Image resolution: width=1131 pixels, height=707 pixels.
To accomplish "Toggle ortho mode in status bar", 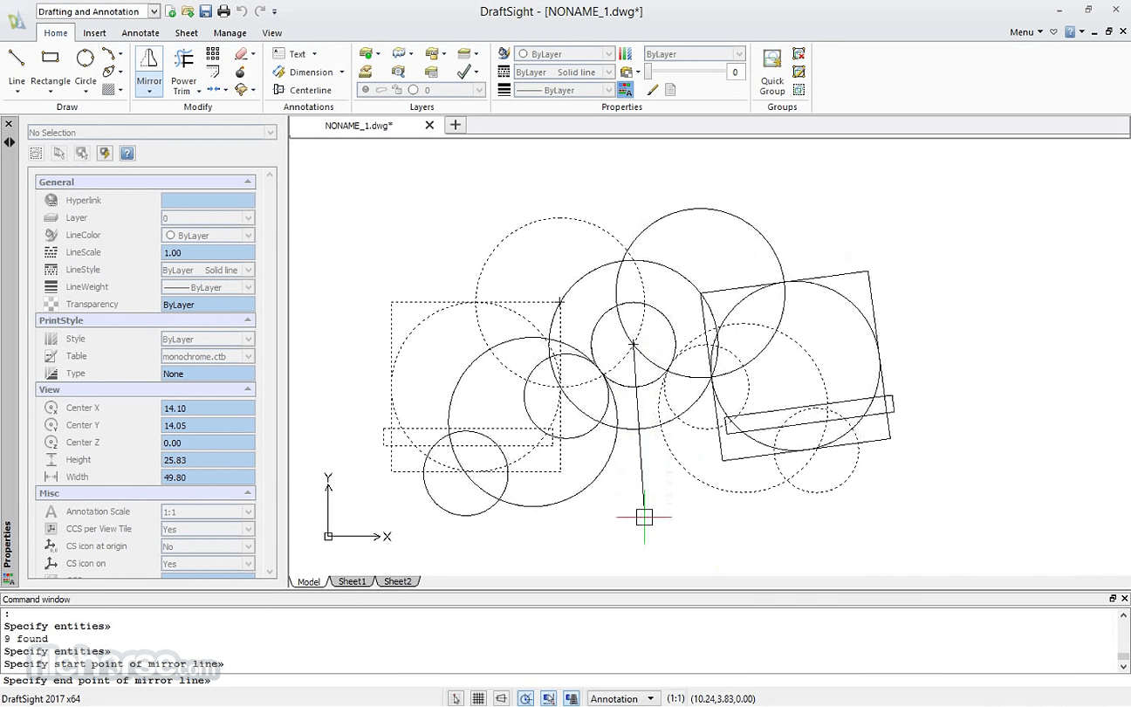I will [x=501, y=698].
